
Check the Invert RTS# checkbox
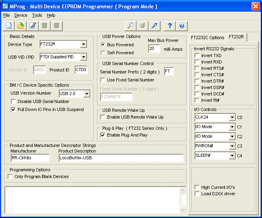(x=197, y=68)
